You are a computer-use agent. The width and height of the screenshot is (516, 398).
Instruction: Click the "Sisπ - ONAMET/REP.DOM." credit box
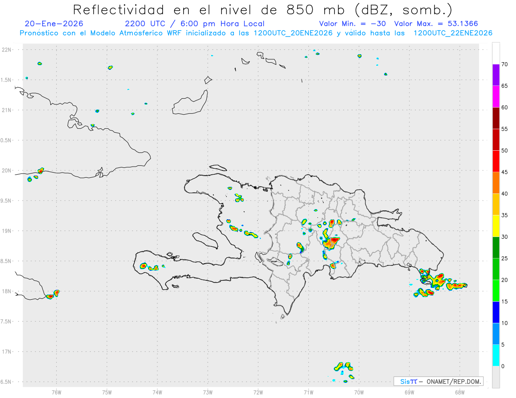tap(438, 381)
